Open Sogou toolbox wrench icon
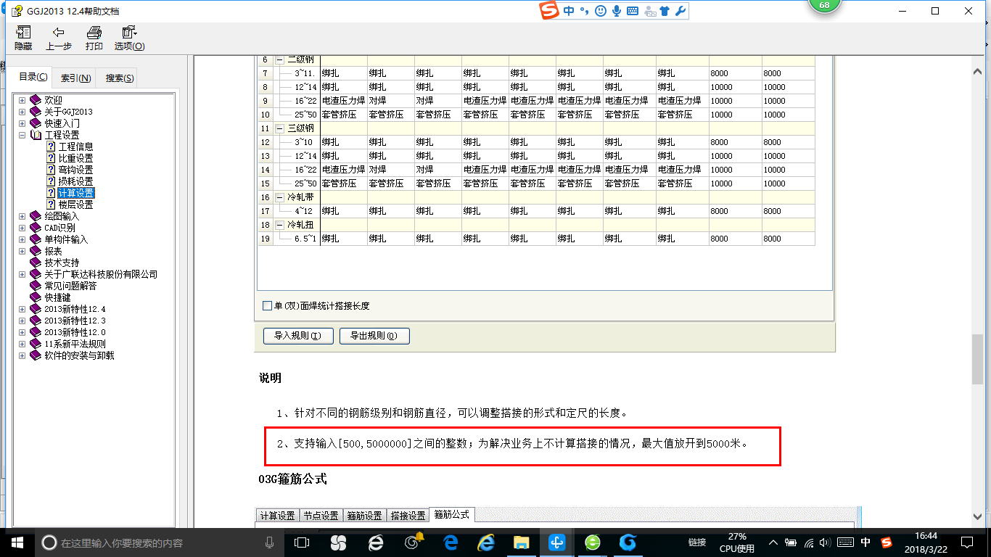The image size is (991, 557). [680, 11]
